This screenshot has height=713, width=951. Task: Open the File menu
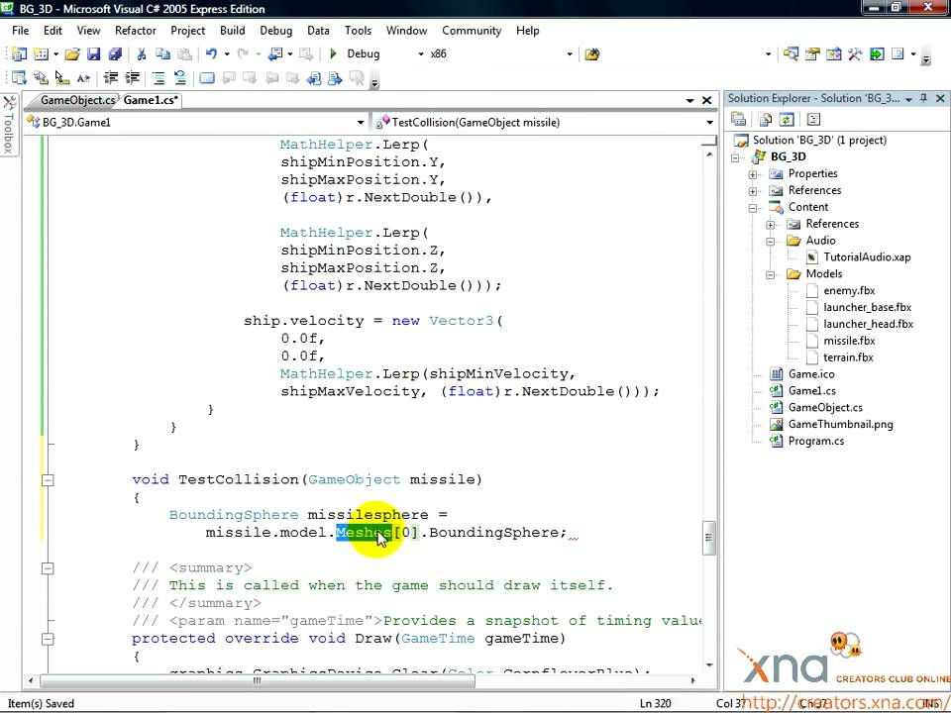click(x=21, y=31)
